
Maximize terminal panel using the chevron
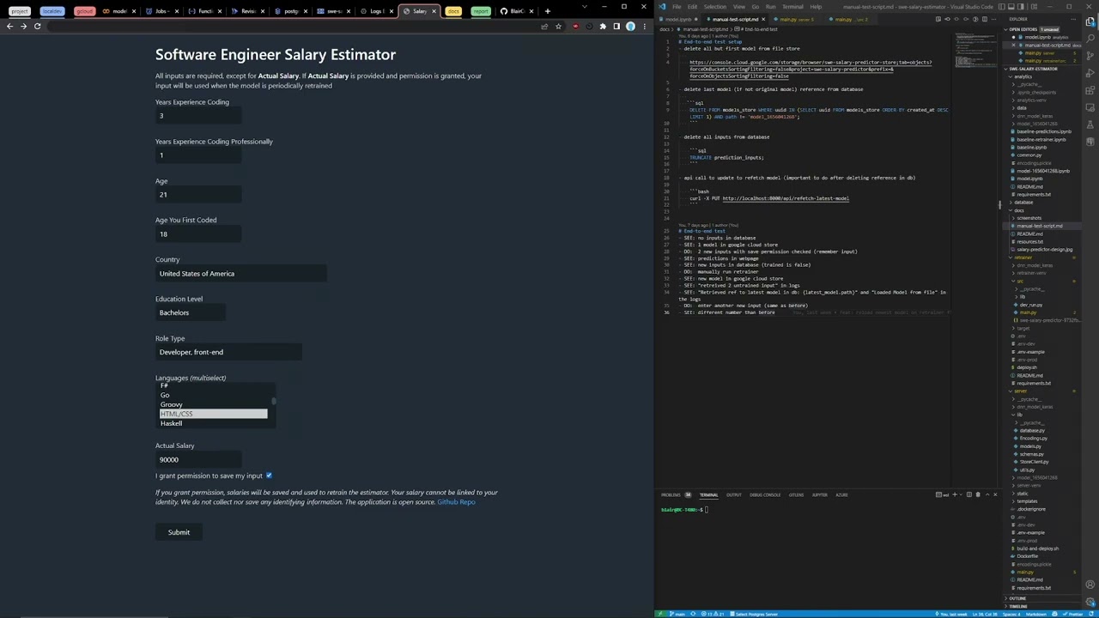coord(987,494)
